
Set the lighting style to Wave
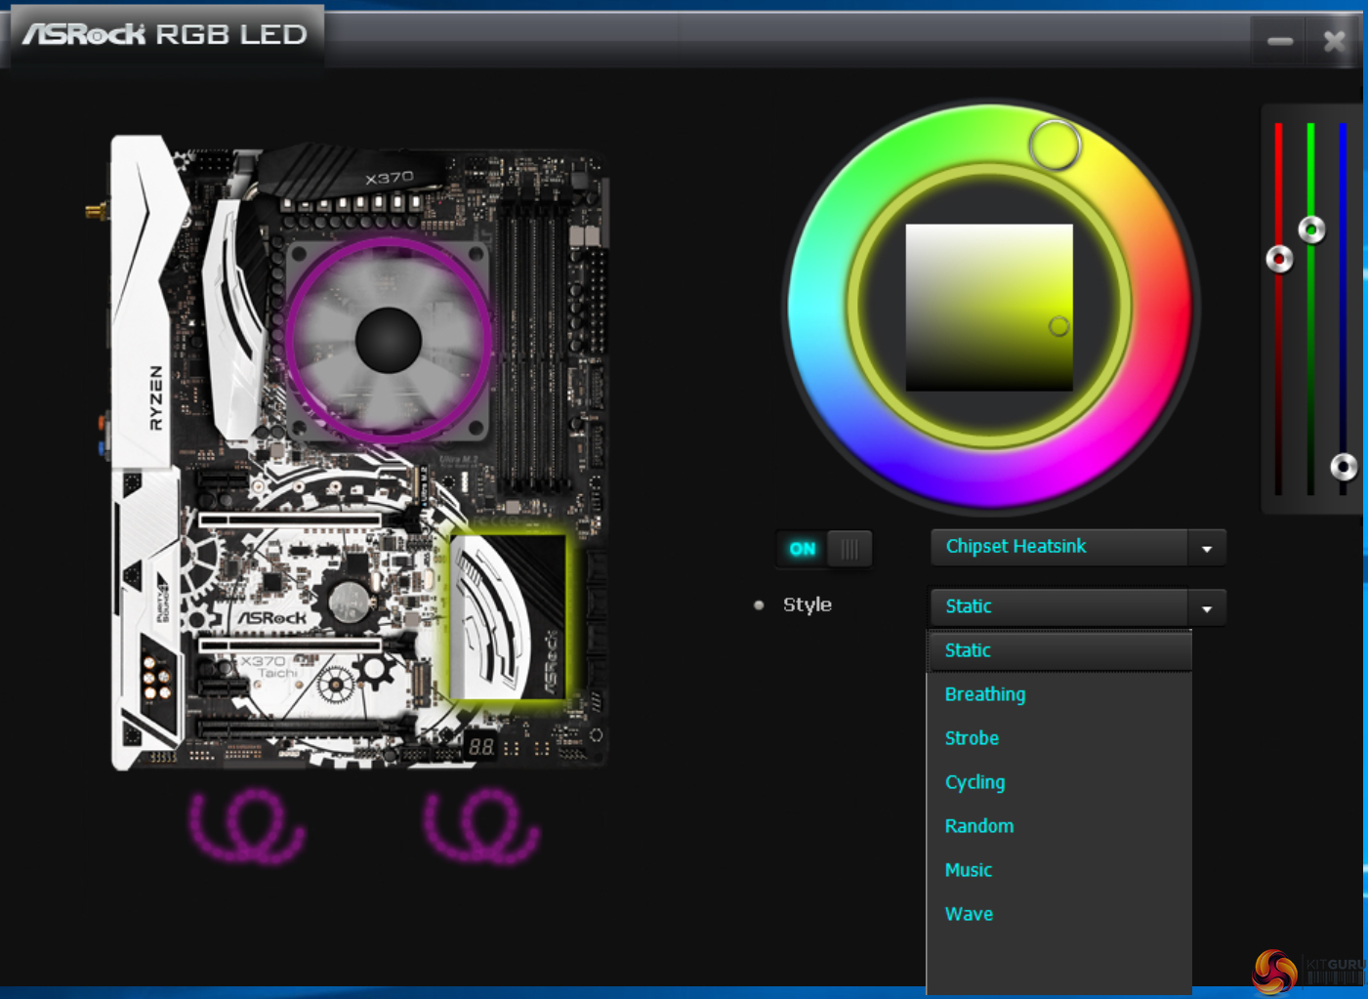tap(1059, 914)
